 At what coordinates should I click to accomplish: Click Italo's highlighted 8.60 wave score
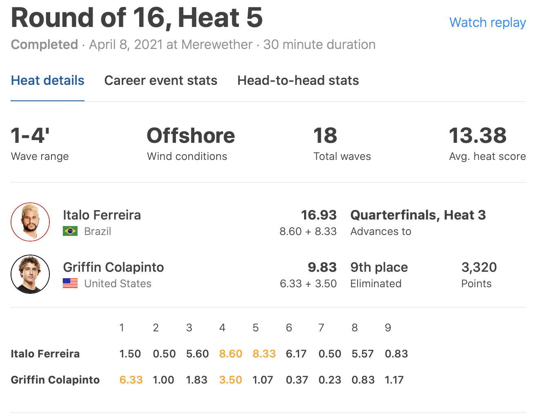pos(231,354)
